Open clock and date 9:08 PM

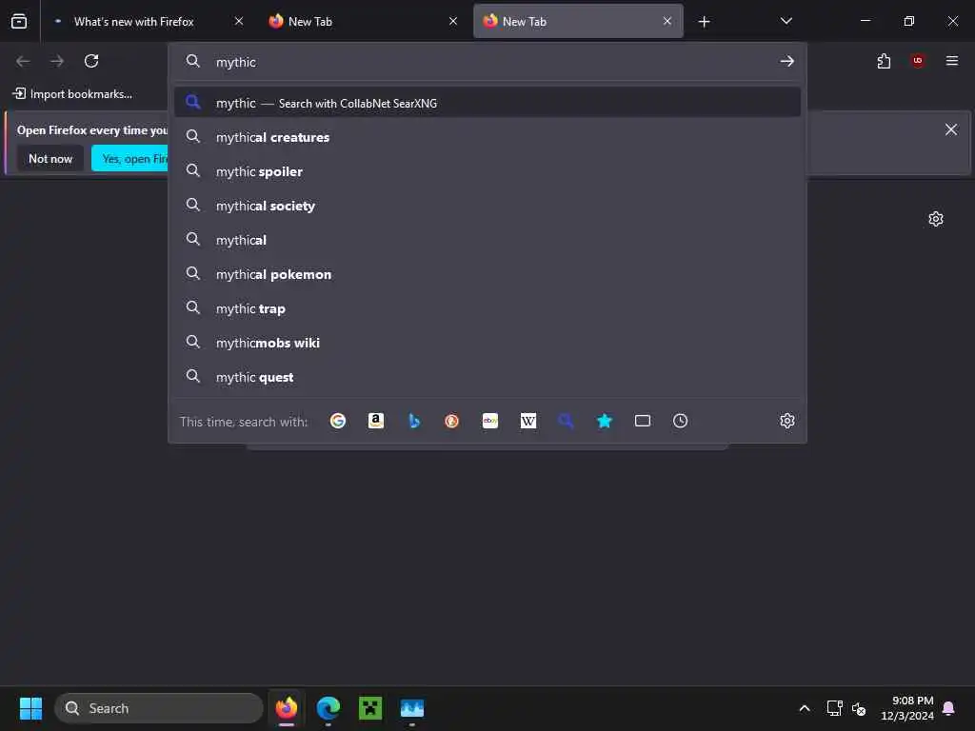pyautogui.click(x=906, y=708)
